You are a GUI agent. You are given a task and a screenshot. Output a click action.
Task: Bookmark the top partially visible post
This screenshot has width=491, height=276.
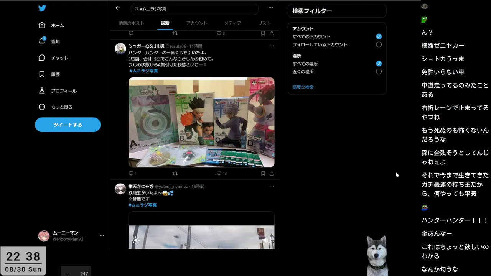coord(263,33)
